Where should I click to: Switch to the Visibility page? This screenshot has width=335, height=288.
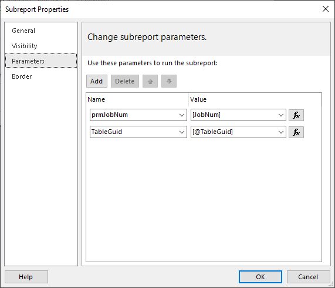(25, 46)
